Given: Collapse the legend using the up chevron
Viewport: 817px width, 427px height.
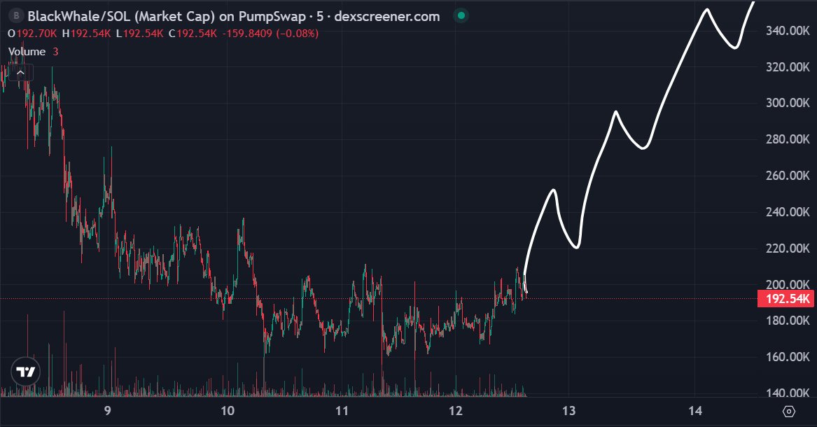Looking at the screenshot, I should click(x=21, y=71).
